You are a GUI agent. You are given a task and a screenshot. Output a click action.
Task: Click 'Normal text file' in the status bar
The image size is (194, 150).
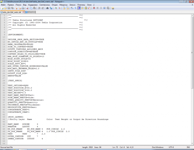[x=6, y=147]
